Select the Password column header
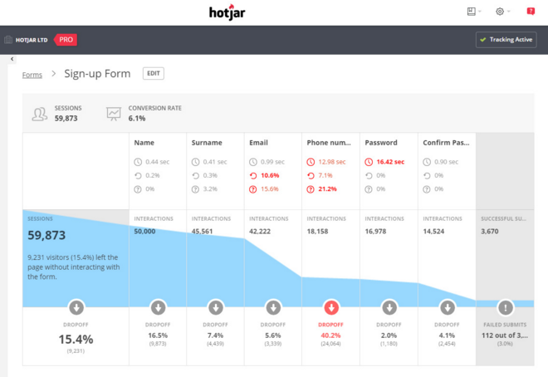The image size is (548, 377). tap(381, 143)
